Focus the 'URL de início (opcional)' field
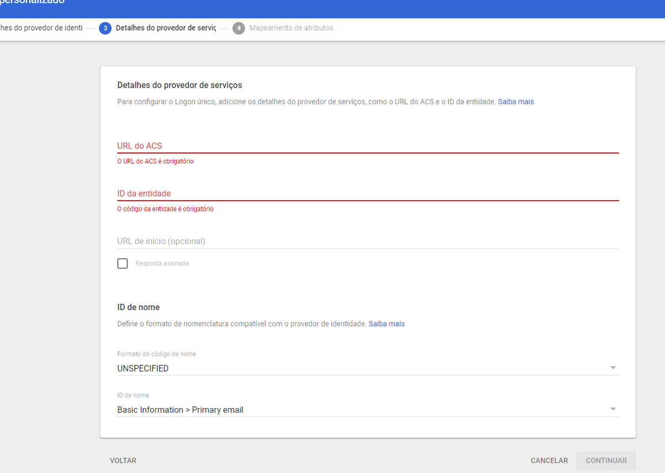The width and height of the screenshot is (665, 473). [367, 241]
